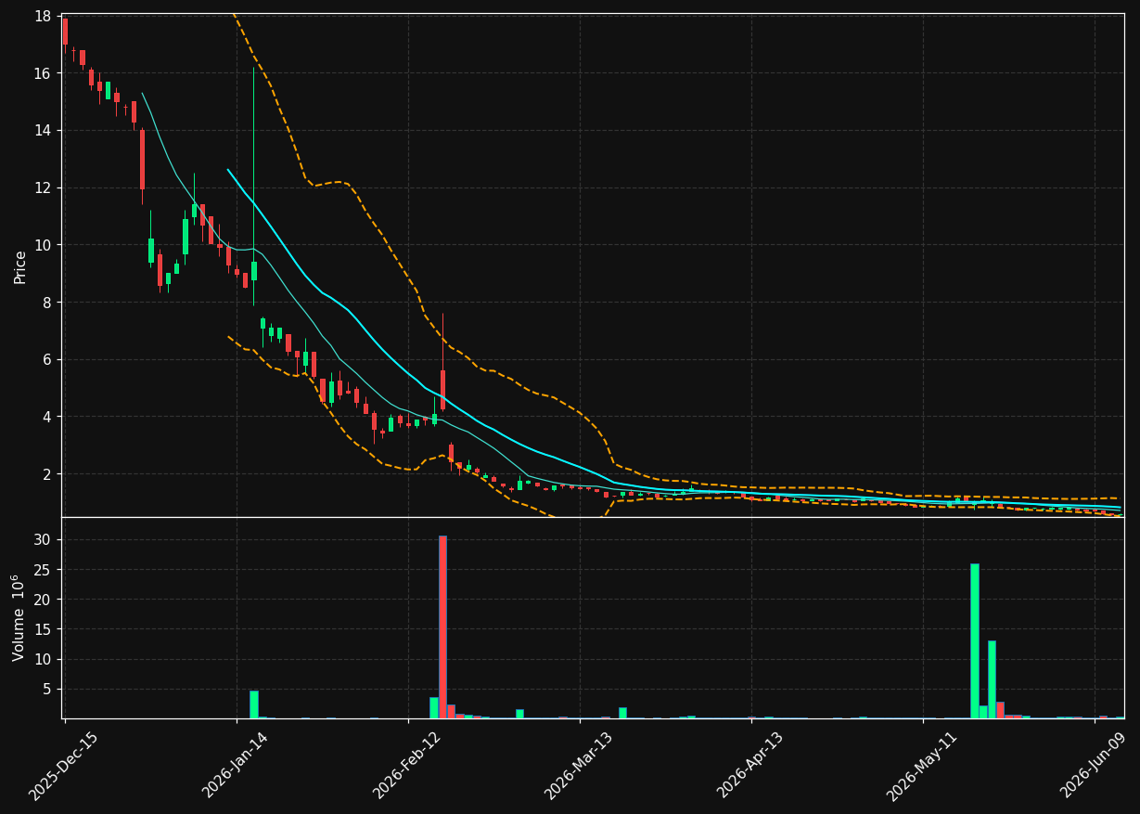Click volume tick label 20
The height and width of the screenshot is (814, 1140).
click(x=43, y=600)
